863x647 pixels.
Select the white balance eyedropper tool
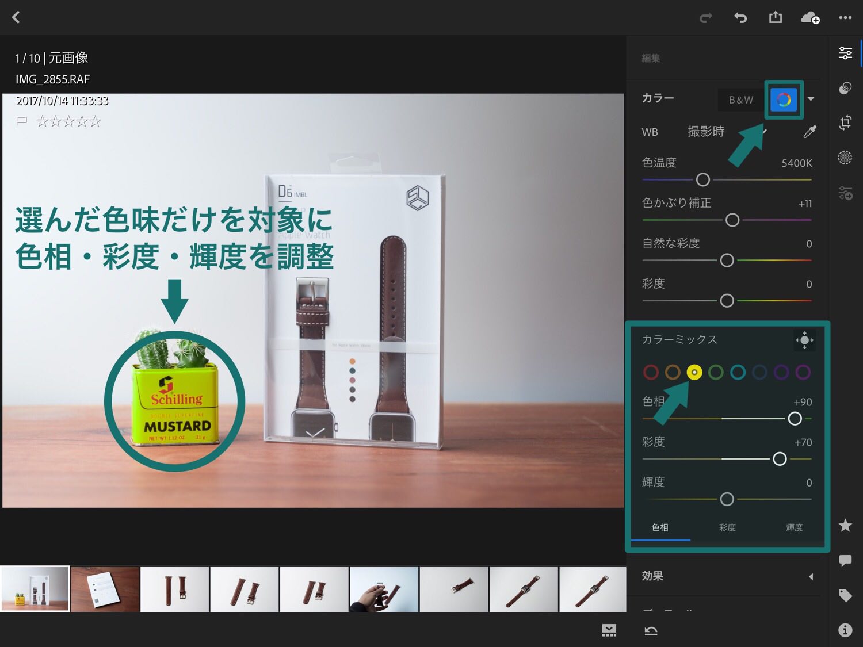[809, 132]
